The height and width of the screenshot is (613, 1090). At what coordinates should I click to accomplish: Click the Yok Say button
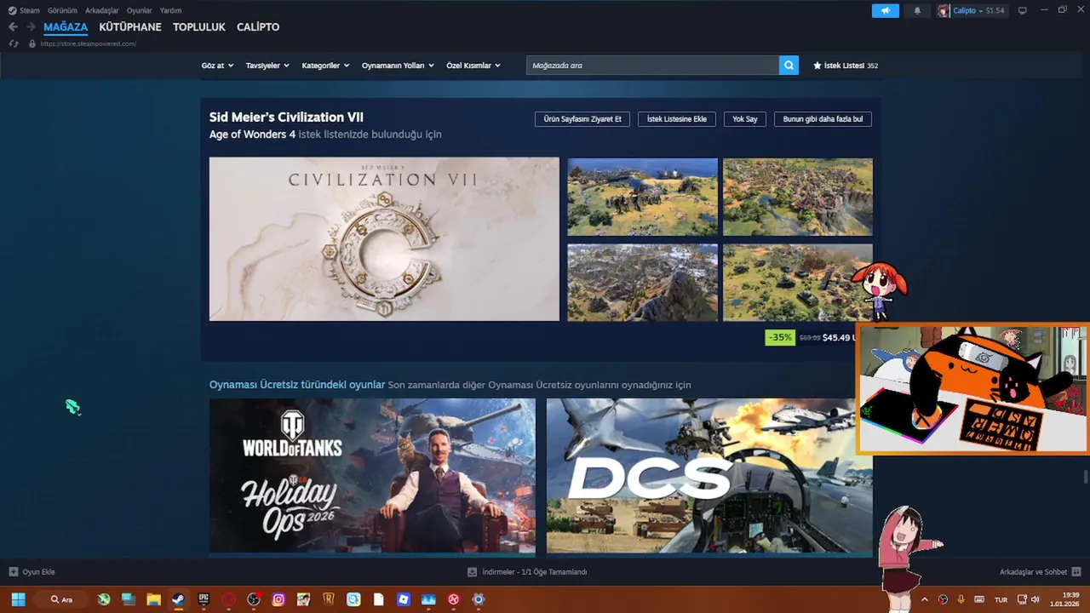click(745, 119)
